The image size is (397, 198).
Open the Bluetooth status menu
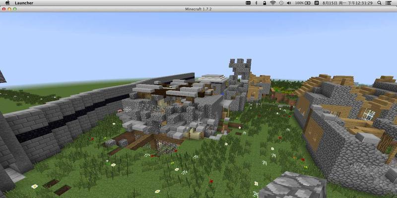pyautogui.click(x=256, y=3)
